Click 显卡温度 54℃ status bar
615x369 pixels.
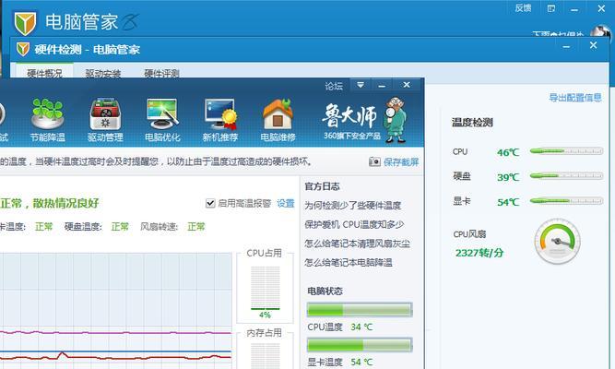pos(360,345)
